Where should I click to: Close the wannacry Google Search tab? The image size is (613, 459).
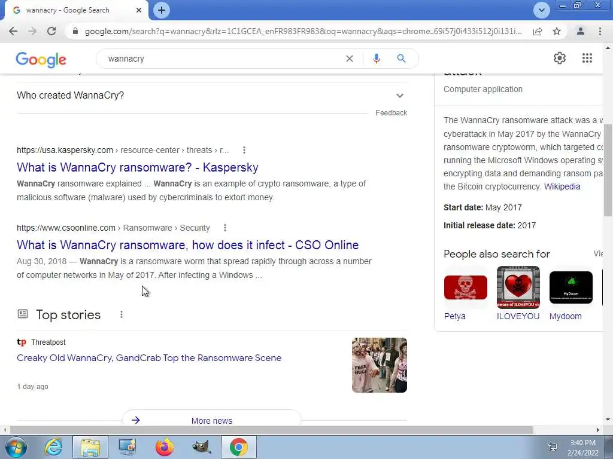pos(139,10)
